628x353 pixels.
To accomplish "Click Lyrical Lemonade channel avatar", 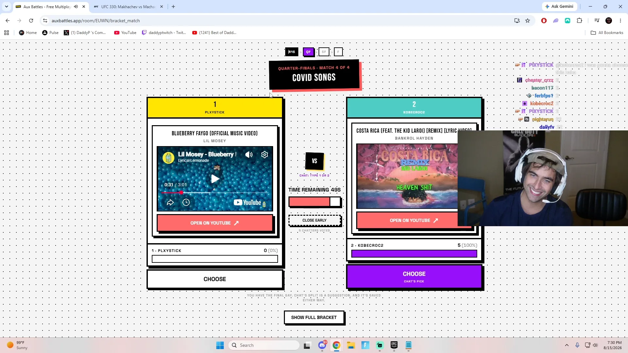I will [x=168, y=158].
